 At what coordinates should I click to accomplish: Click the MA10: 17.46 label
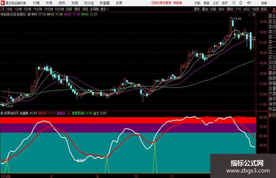pyautogui.click(x=55, y=14)
